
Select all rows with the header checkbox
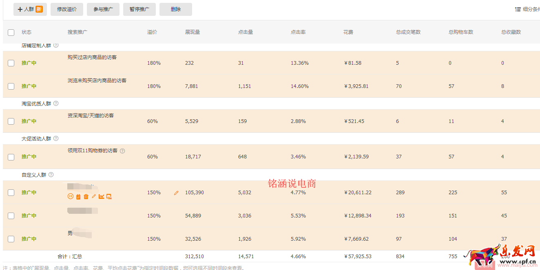click(x=11, y=32)
